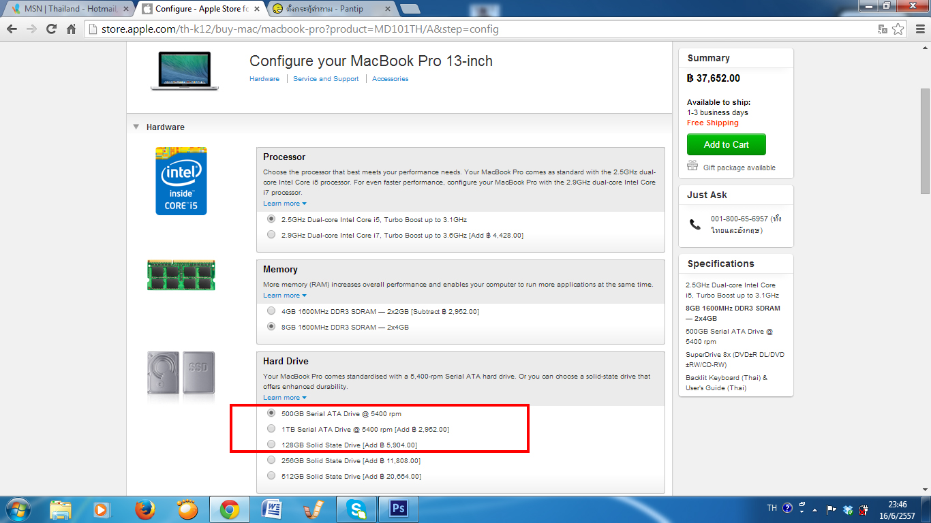
Task: Expand Learn more under Hard Drive
Action: pos(285,398)
